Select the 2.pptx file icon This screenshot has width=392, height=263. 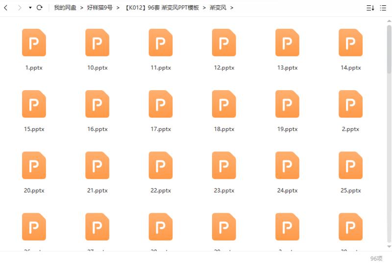pos(350,104)
